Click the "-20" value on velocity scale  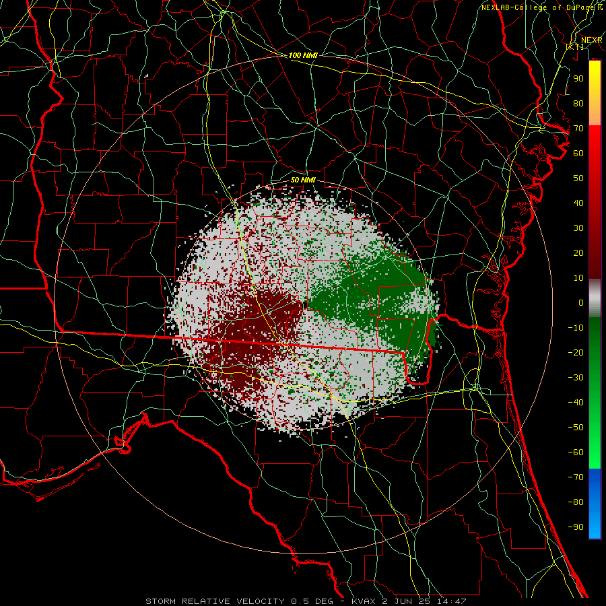click(576, 352)
